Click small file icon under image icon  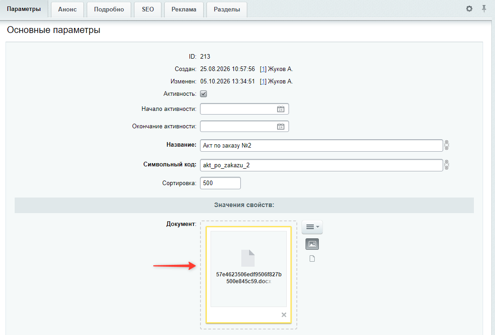(x=312, y=258)
